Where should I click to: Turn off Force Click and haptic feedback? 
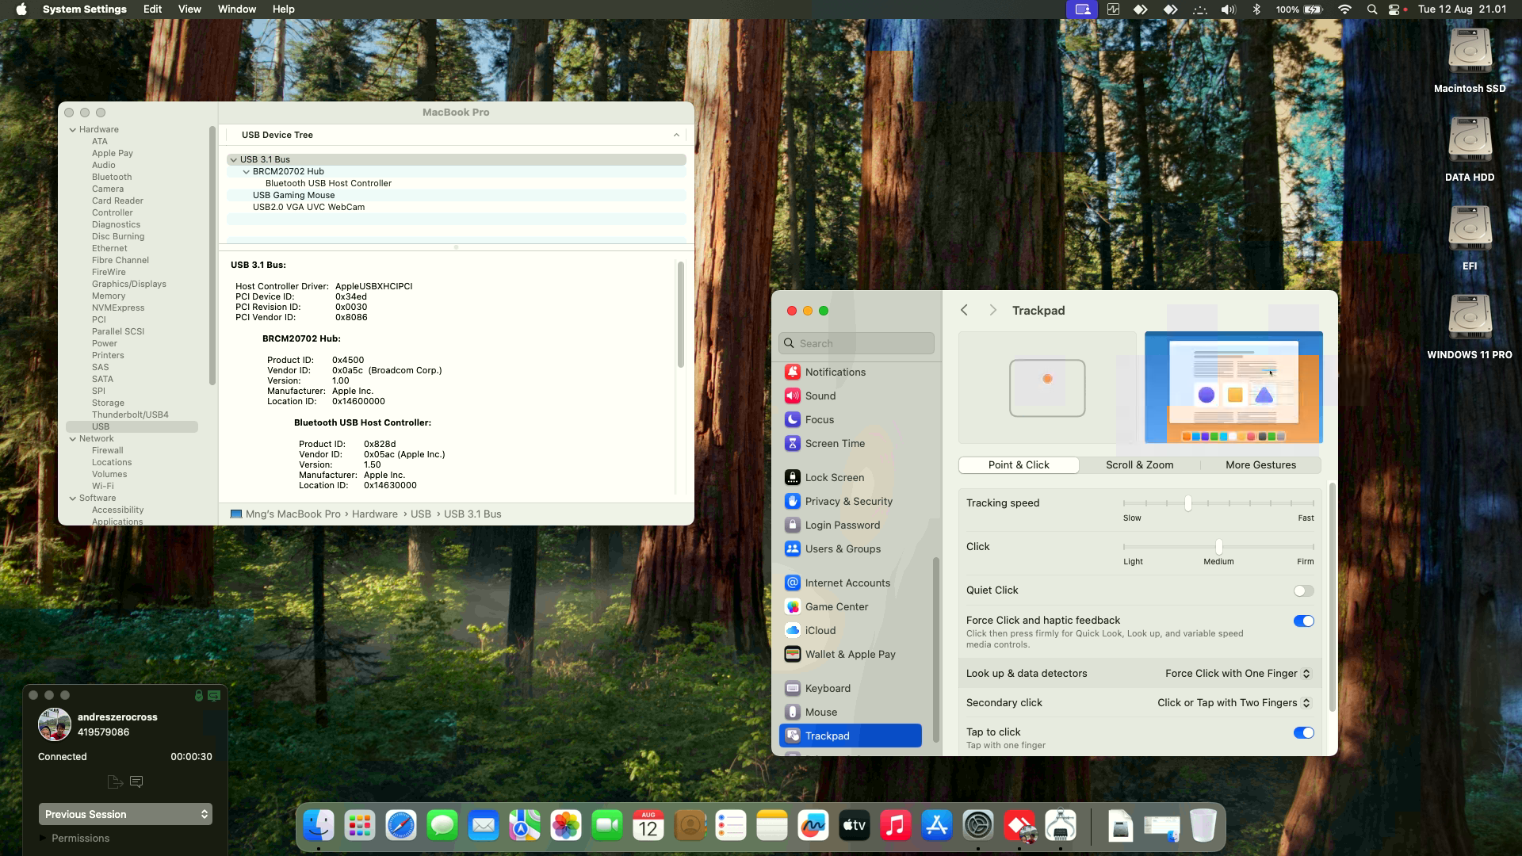point(1303,621)
